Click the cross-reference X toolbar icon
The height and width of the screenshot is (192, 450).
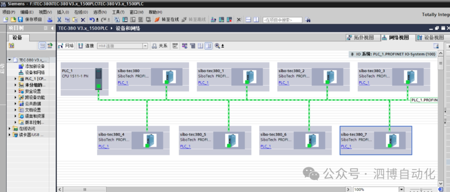coord(239,20)
